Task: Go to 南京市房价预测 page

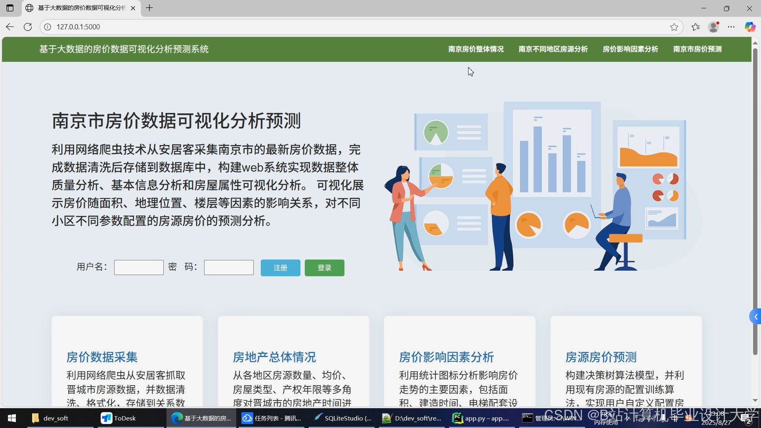Action: [697, 49]
